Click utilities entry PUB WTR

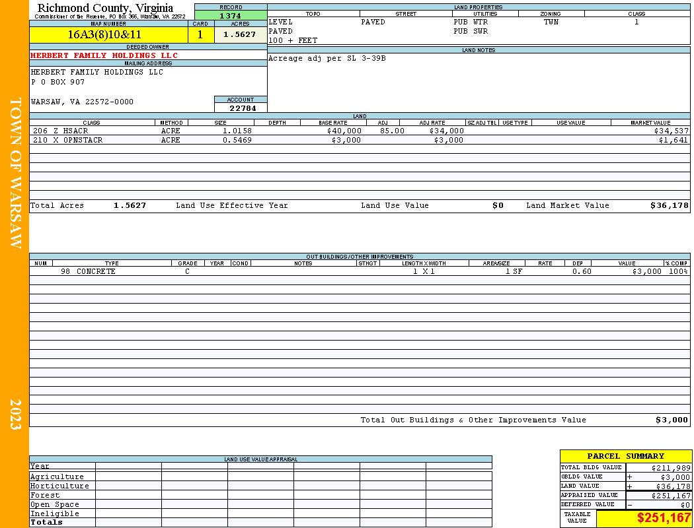point(471,22)
